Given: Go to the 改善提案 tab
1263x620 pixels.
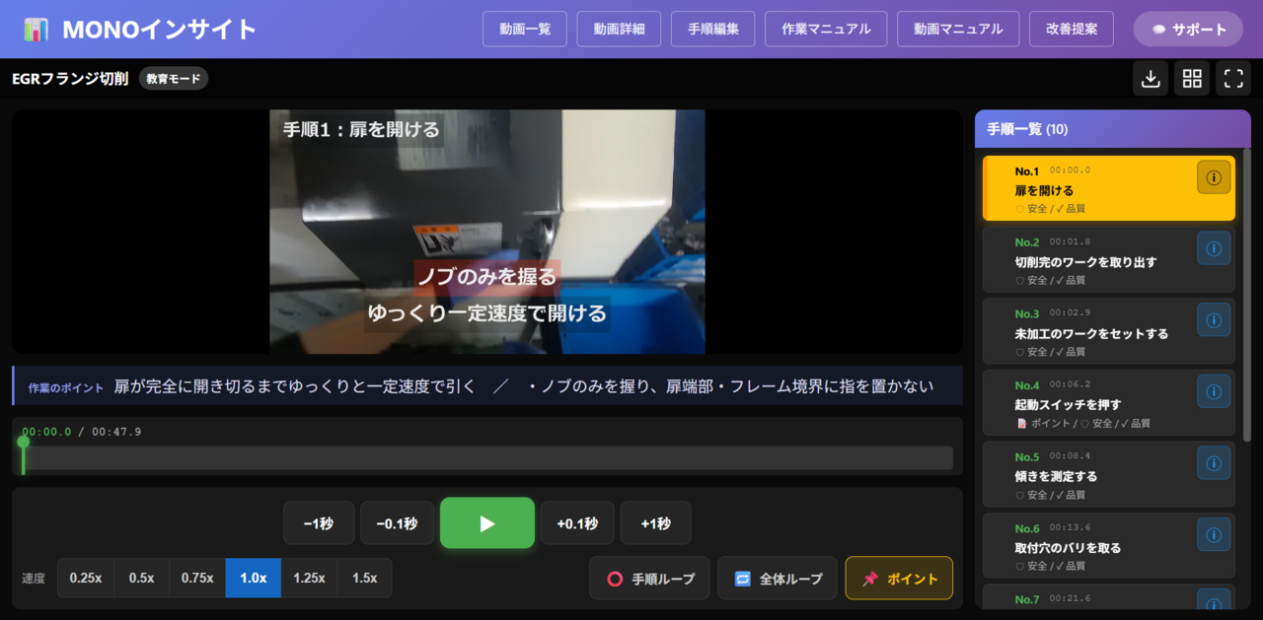Looking at the screenshot, I should tap(1072, 29).
